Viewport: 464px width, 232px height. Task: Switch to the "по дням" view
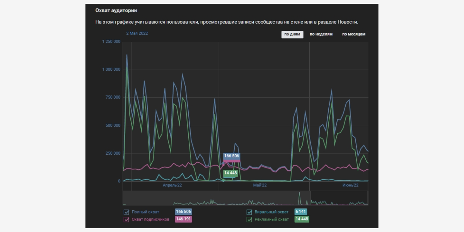click(x=292, y=34)
